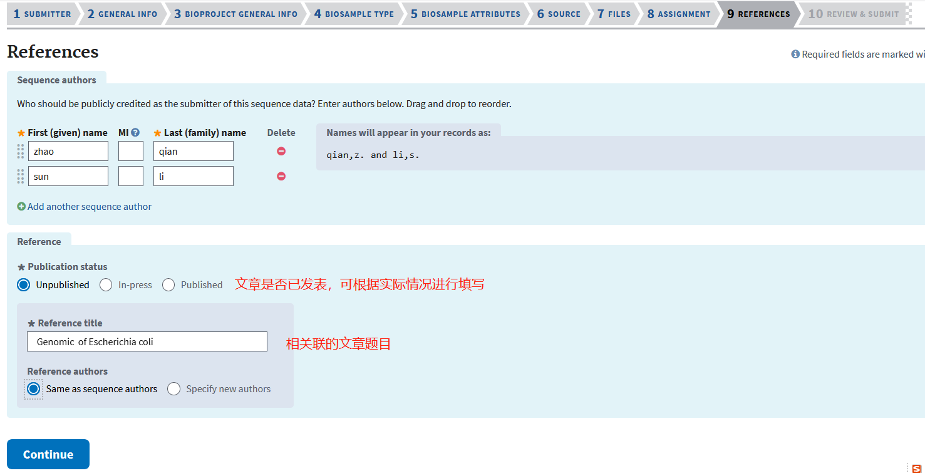The width and height of the screenshot is (925, 473).
Task: Open step 3 BioProject General Info
Action: tap(235, 14)
